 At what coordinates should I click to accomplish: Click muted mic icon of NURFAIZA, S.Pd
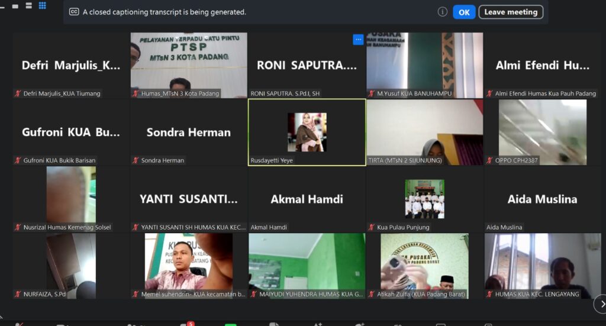pyautogui.click(x=18, y=294)
